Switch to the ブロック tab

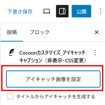click(x=40, y=32)
